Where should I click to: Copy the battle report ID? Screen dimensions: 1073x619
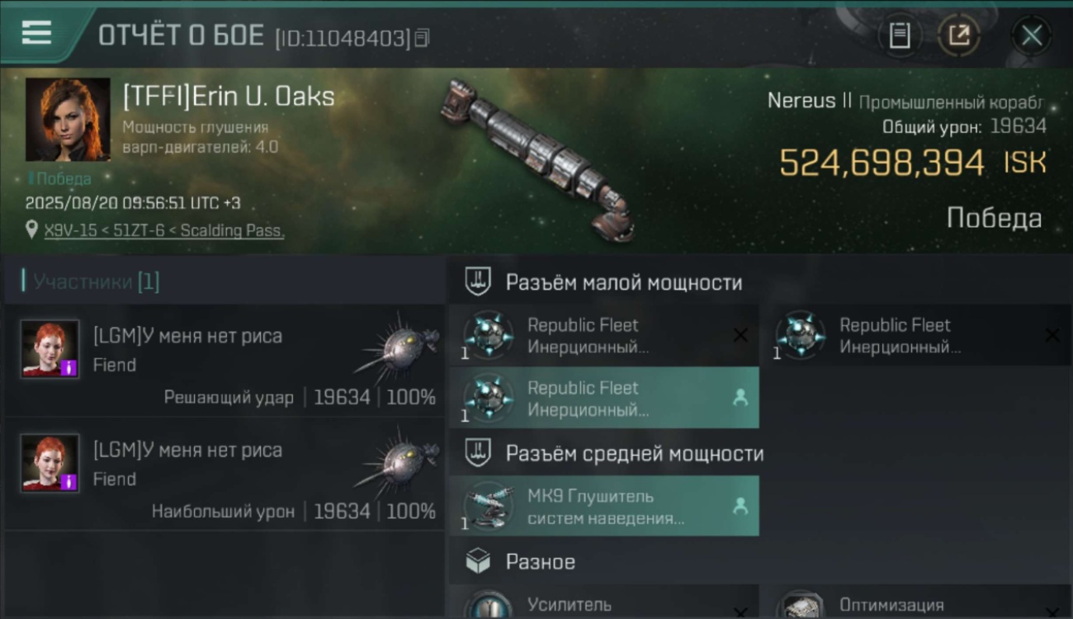pos(423,37)
